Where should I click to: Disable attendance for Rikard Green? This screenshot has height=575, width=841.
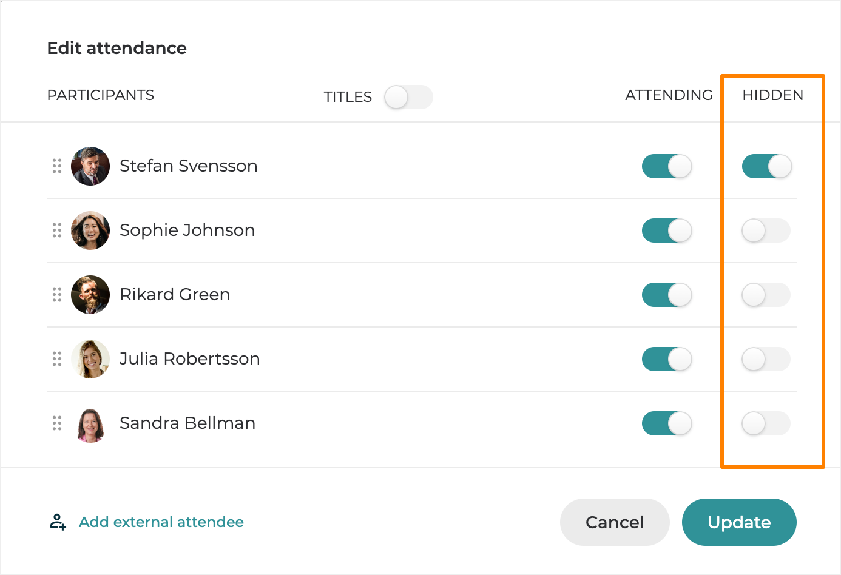pyautogui.click(x=667, y=295)
